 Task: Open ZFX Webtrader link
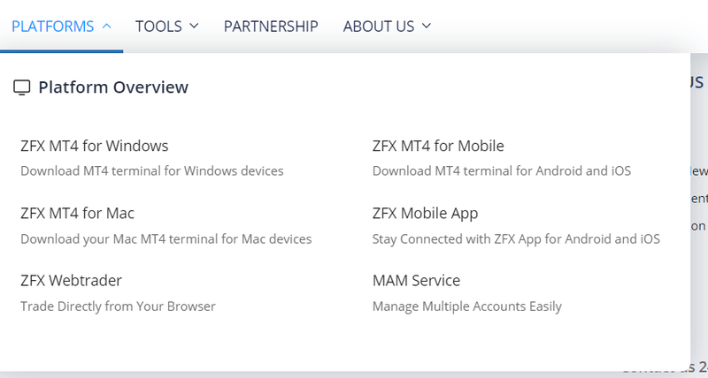click(x=71, y=281)
